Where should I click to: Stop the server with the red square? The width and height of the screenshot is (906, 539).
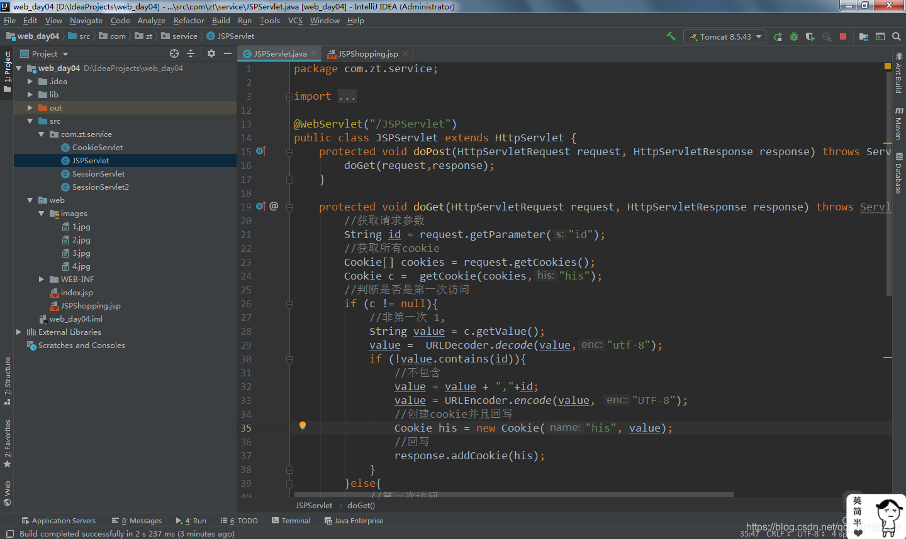843,36
